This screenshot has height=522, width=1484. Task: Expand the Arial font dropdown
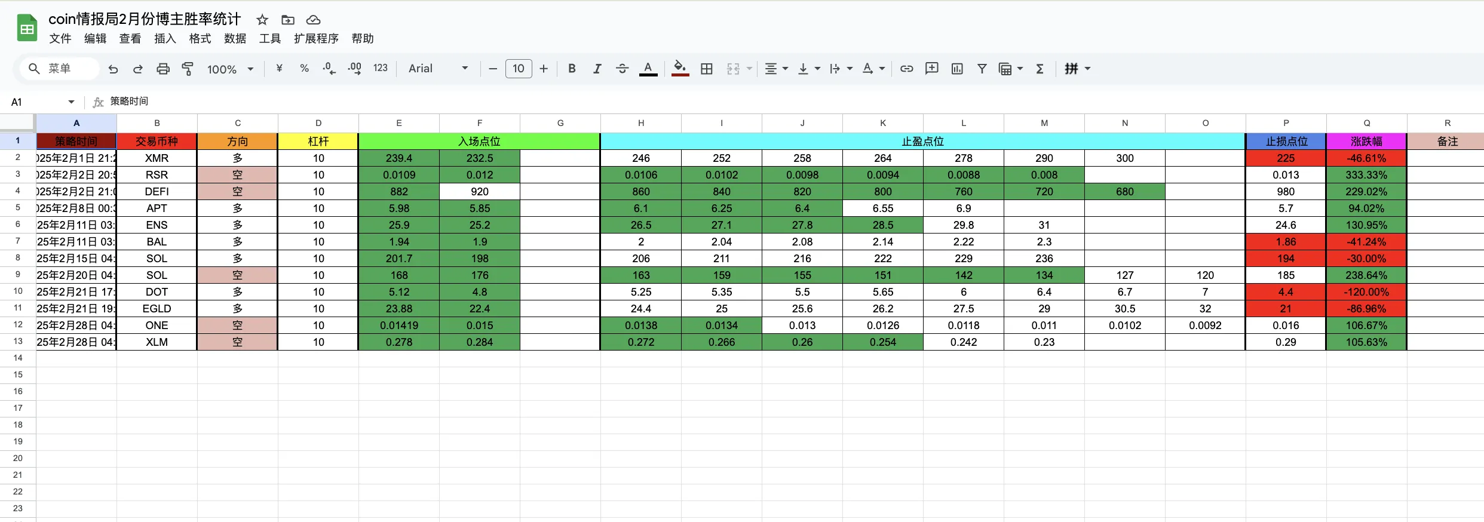pyautogui.click(x=438, y=69)
